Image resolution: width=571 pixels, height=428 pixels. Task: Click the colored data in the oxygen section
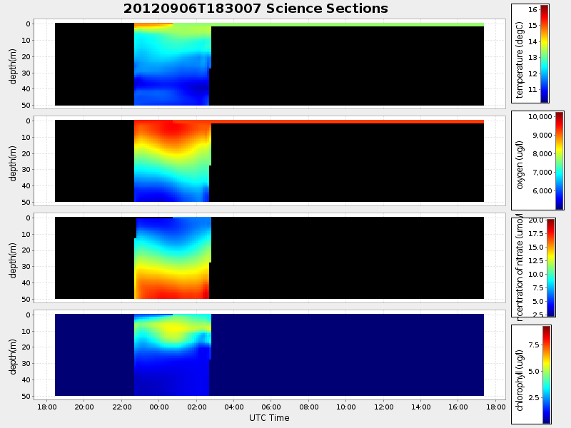tap(172, 162)
